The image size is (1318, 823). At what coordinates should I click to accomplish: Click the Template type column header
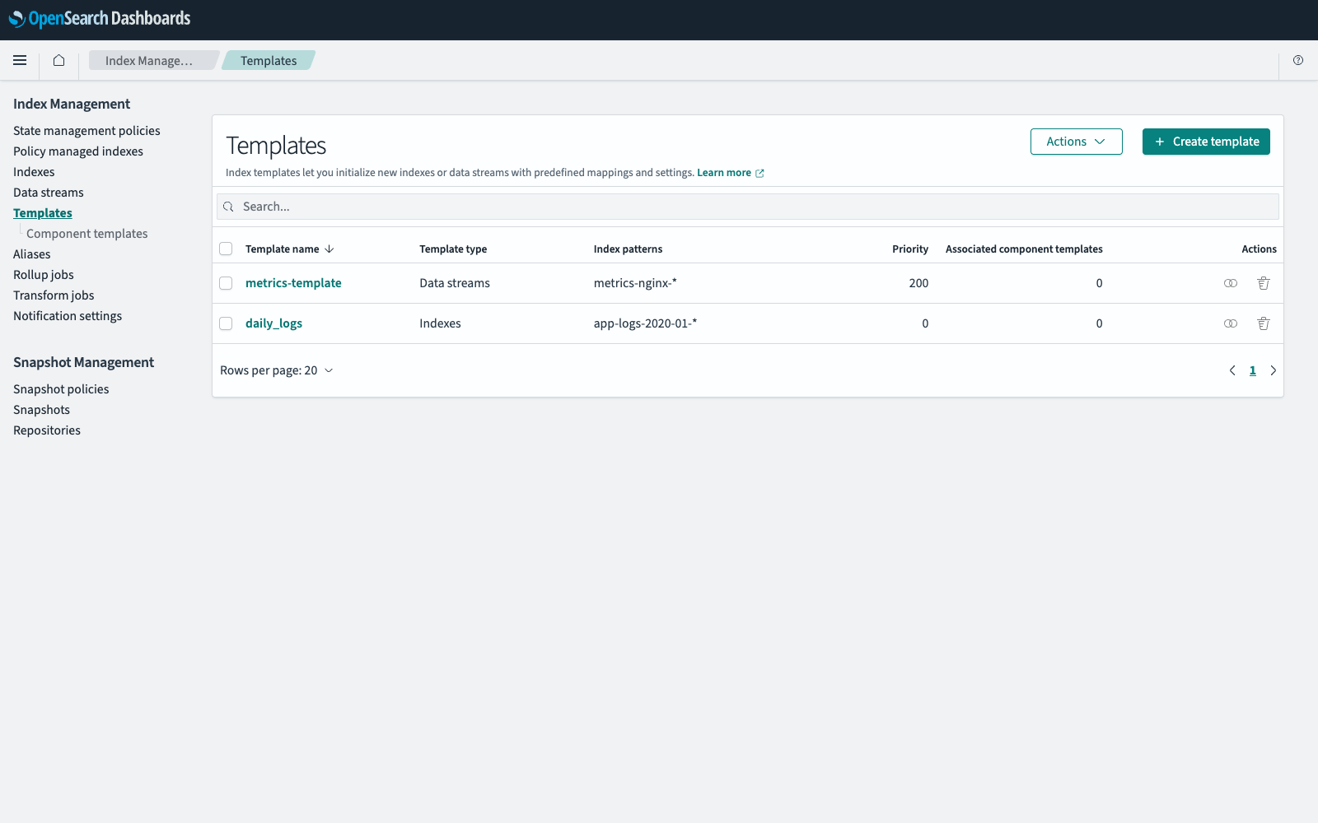pyautogui.click(x=453, y=249)
